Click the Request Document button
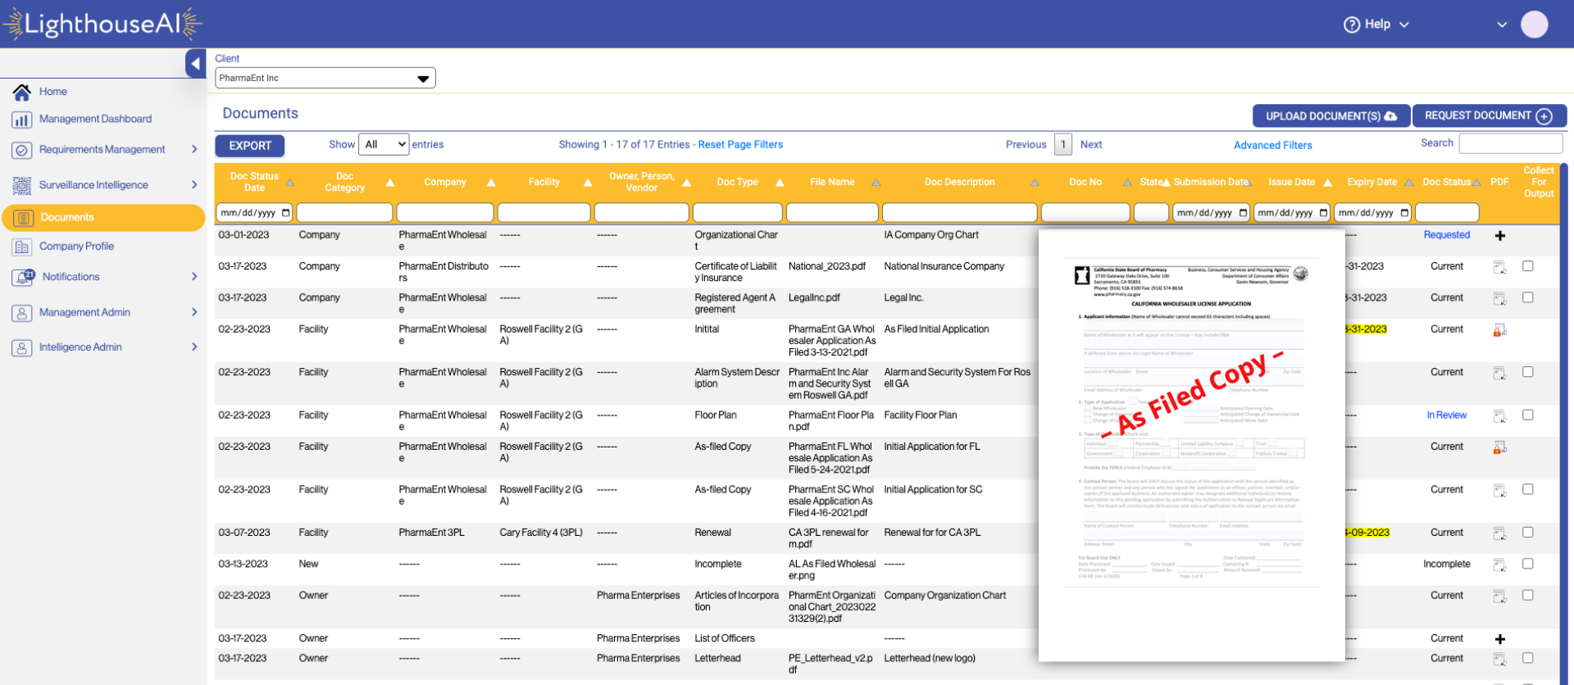The image size is (1574, 685). tap(1490, 116)
